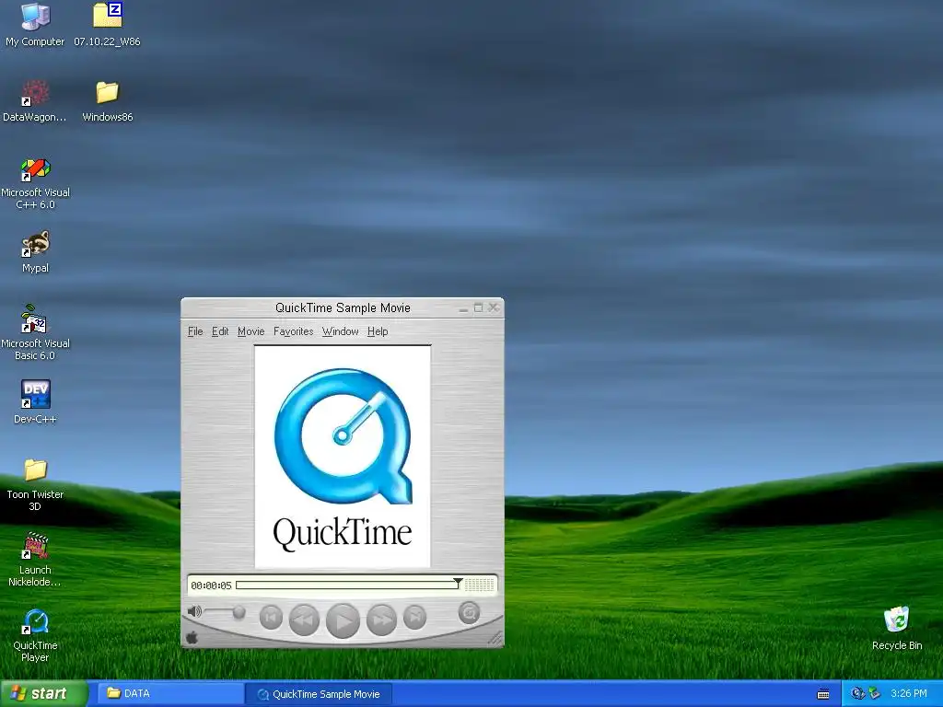Minimize the QuickTime player window
Viewport: 943px width, 707px height.
point(463,308)
